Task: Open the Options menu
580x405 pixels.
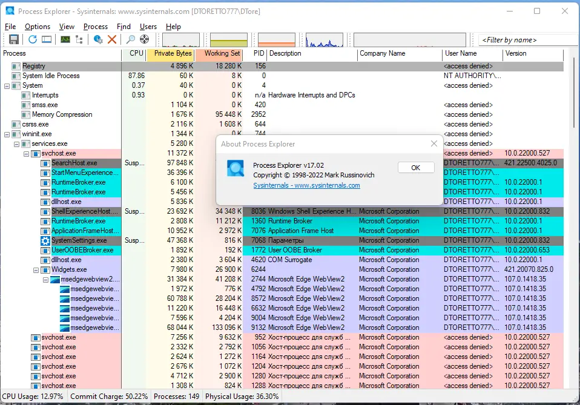Action: point(38,27)
